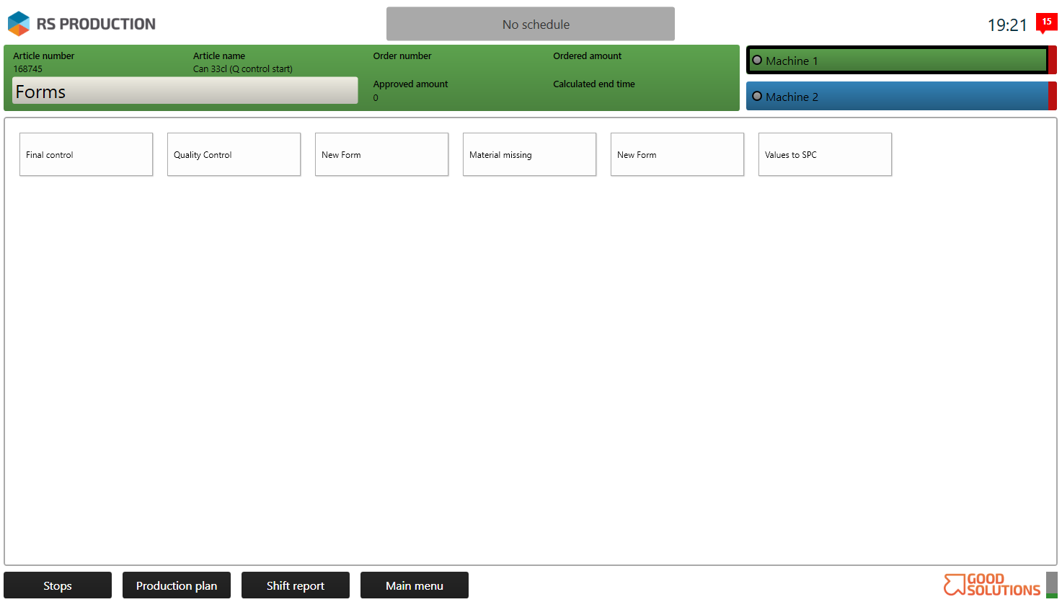
Task: Switch to the Production plan view
Action: 177,585
